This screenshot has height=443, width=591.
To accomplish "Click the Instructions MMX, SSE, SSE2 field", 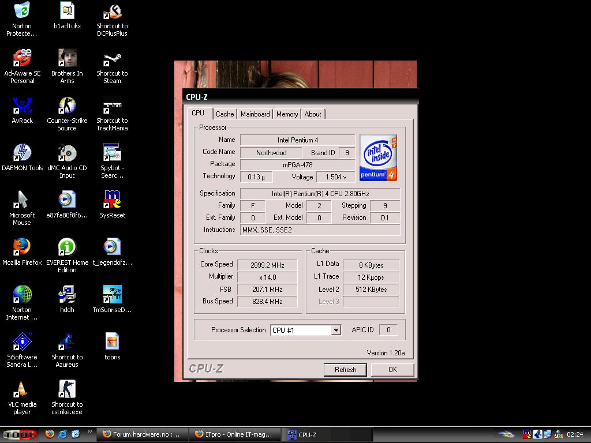I will pyautogui.click(x=320, y=230).
